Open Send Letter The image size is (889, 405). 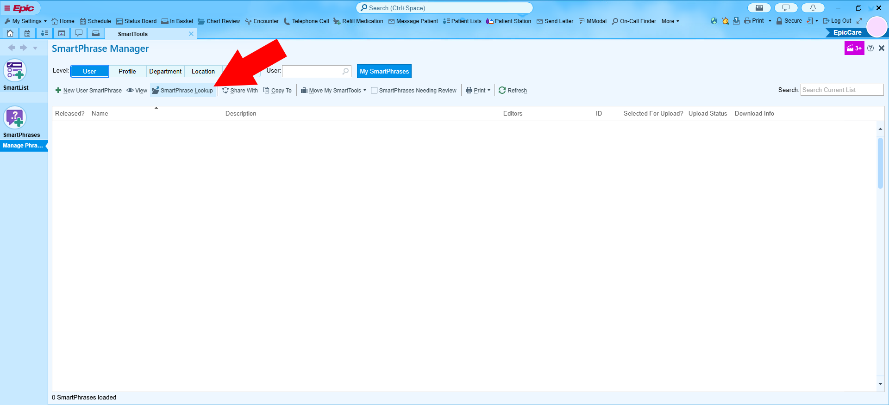pyautogui.click(x=555, y=21)
